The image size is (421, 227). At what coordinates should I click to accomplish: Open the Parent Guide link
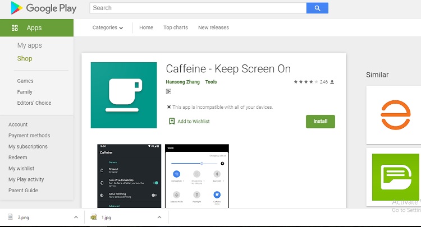(23, 191)
